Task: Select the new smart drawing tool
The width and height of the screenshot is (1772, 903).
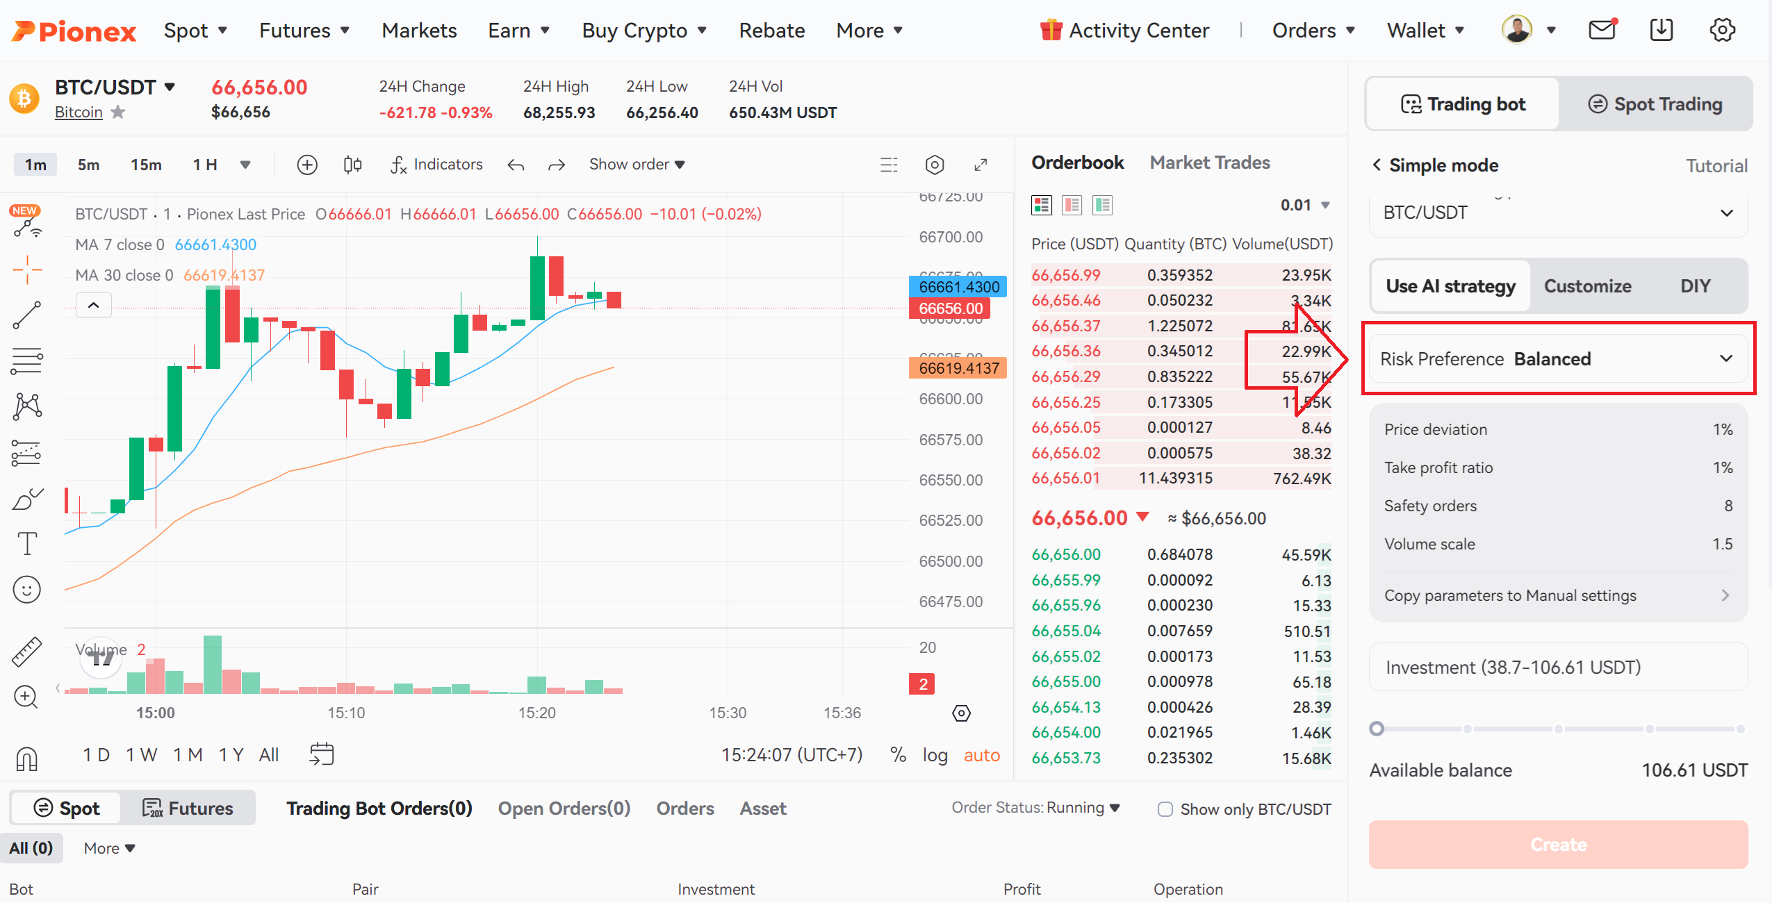Action: pos(27,222)
